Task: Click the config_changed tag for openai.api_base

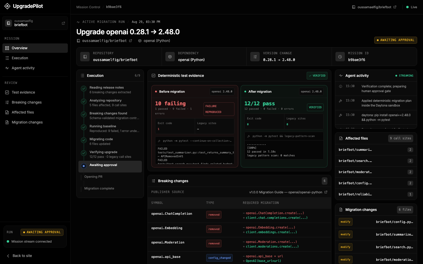Action: pyautogui.click(x=219, y=258)
